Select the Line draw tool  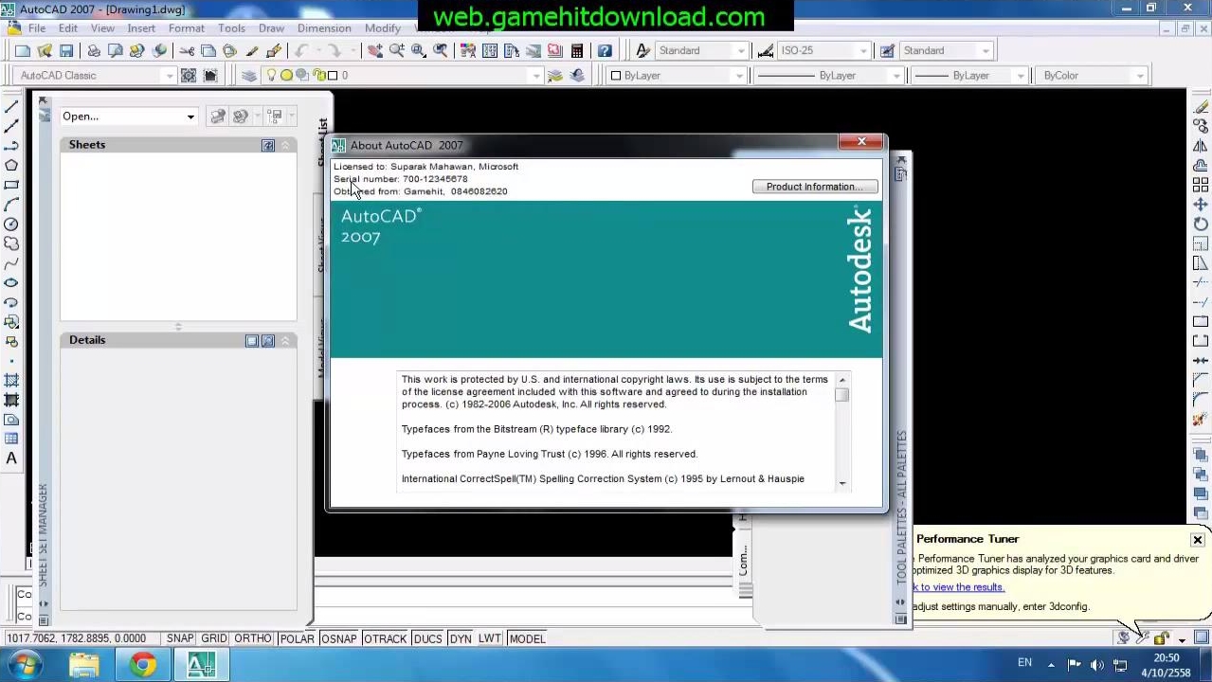point(11,106)
